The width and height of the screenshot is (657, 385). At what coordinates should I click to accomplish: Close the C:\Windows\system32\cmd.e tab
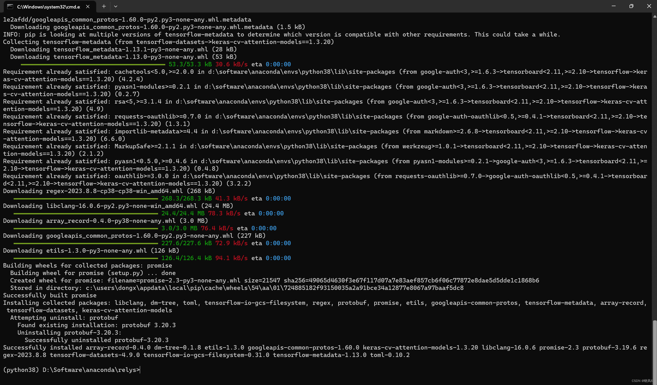pyautogui.click(x=88, y=6)
